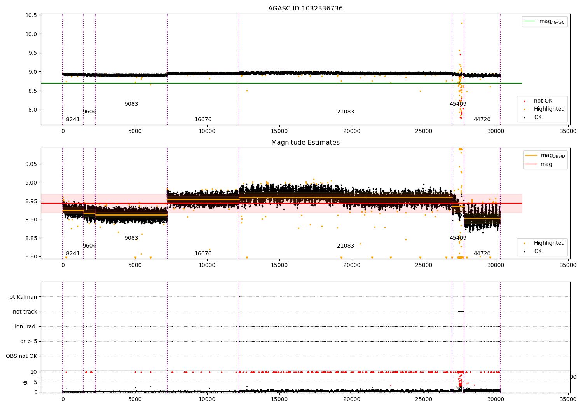Select the 'not OK' legend entry in top plot
The height and width of the screenshot is (408, 583).
[539, 101]
